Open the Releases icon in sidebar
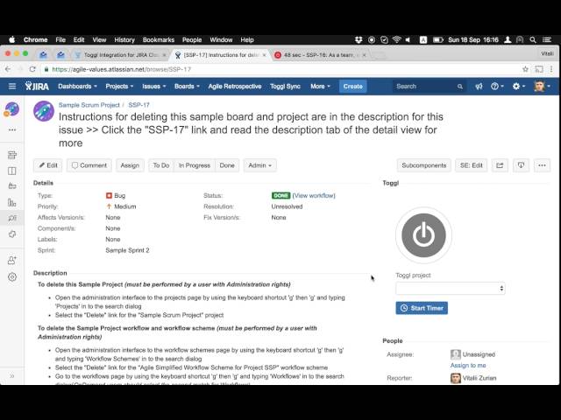The image size is (561, 420). coord(12,186)
